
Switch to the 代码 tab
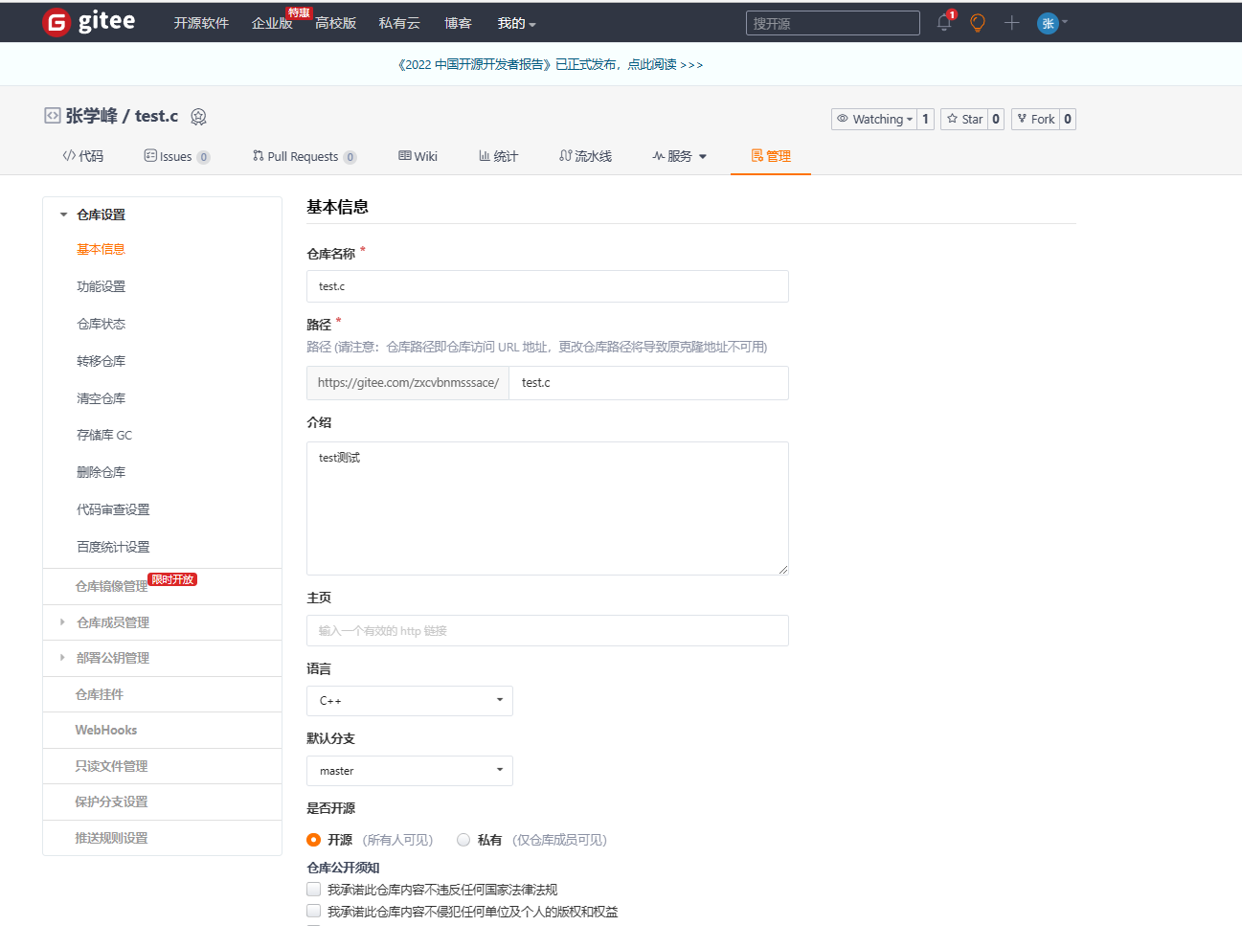click(83, 156)
